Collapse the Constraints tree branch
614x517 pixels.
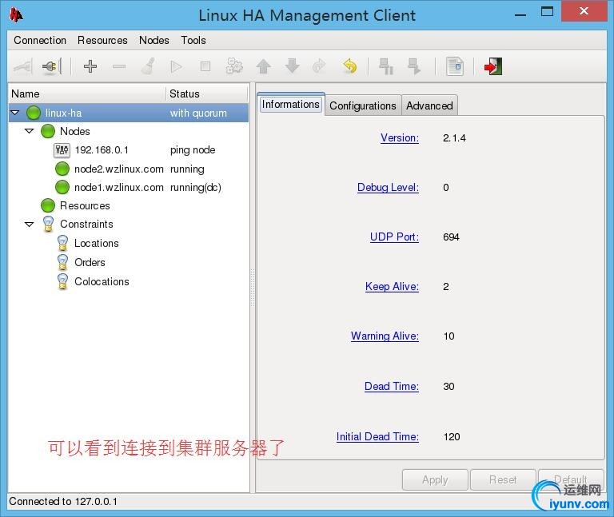(29, 225)
